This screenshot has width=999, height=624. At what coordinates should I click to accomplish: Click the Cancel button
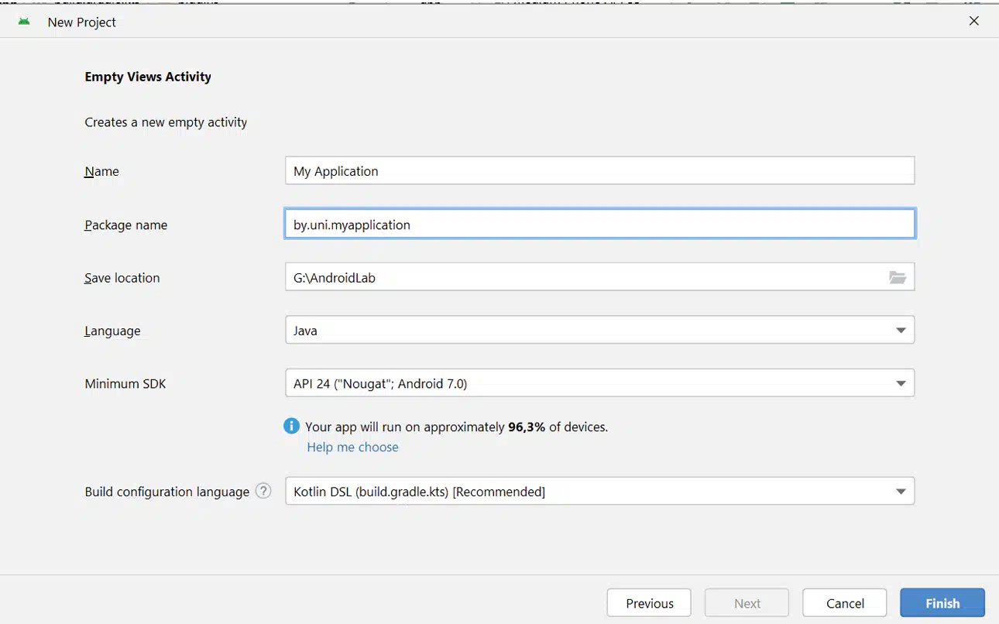[x=845, y=603]
